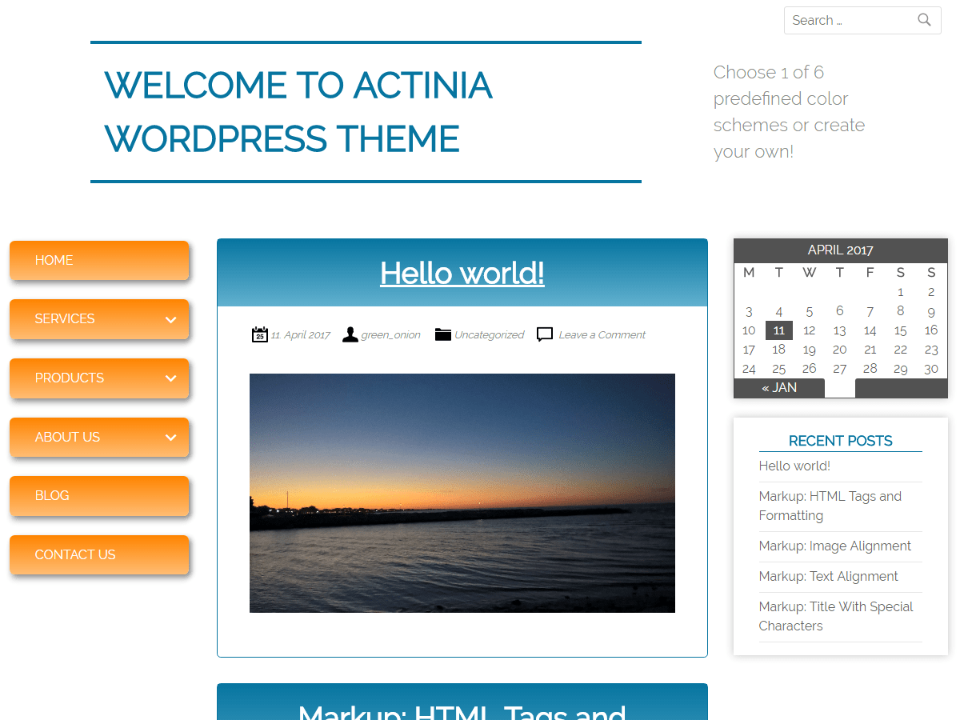Screen dimensions: 960x720
Task: Click the search magnifier icon
Action: coord(924,20)
